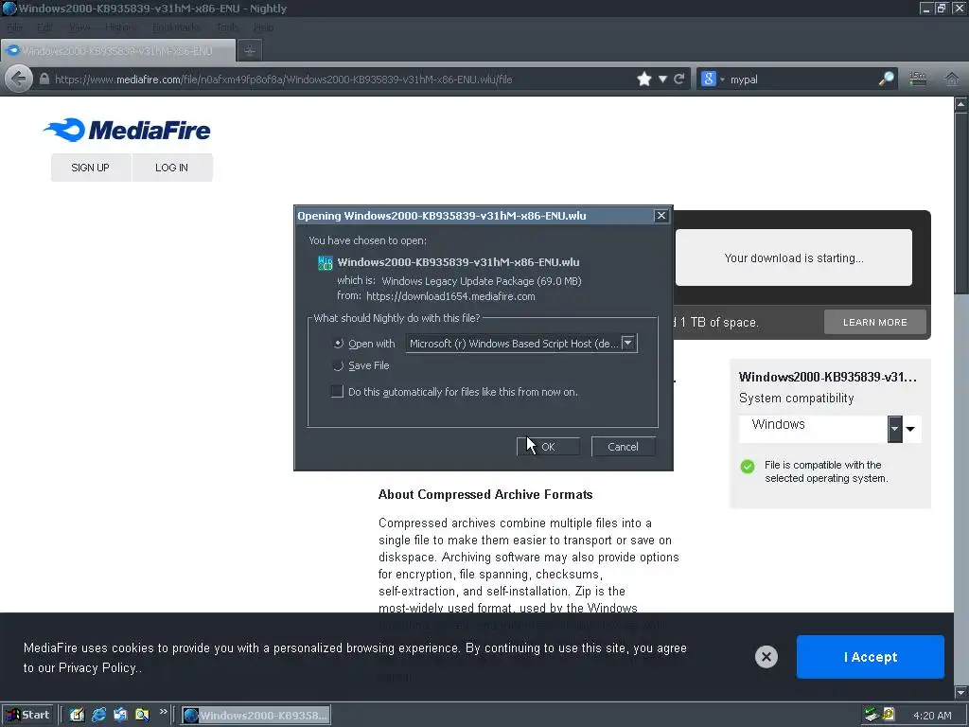This screenshot has height=727, width=969.
Task: Click the Nightly globe icon in title bar
Action: coord(9,9)
